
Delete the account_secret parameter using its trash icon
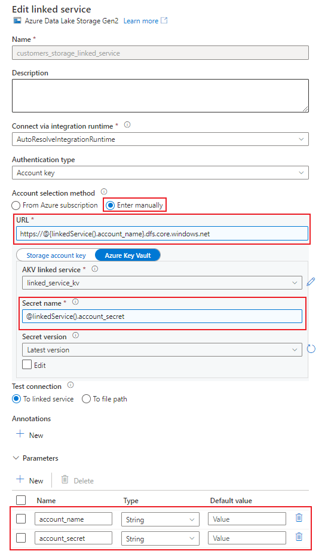pyautogui.click(x=299, y=537)
